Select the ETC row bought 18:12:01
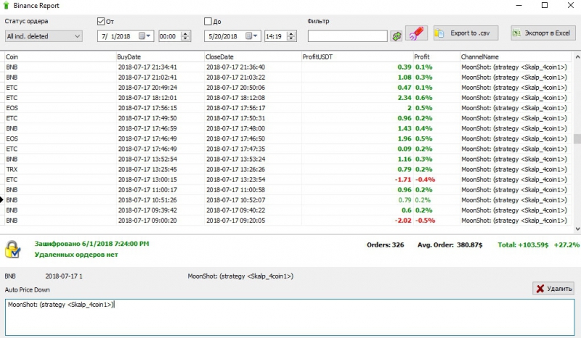The image size is (581, 338). [x=288, y=98]
